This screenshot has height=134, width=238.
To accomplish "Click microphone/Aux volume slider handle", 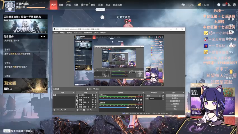I will point(134,100).
